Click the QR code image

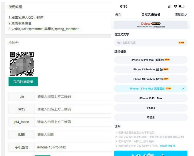[21, 64]
